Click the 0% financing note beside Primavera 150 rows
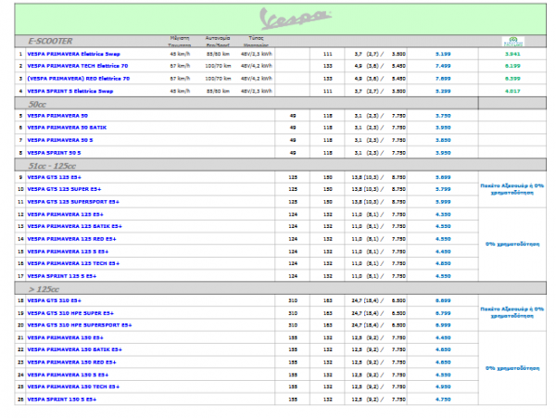556x418 pixels. point(512,368)
